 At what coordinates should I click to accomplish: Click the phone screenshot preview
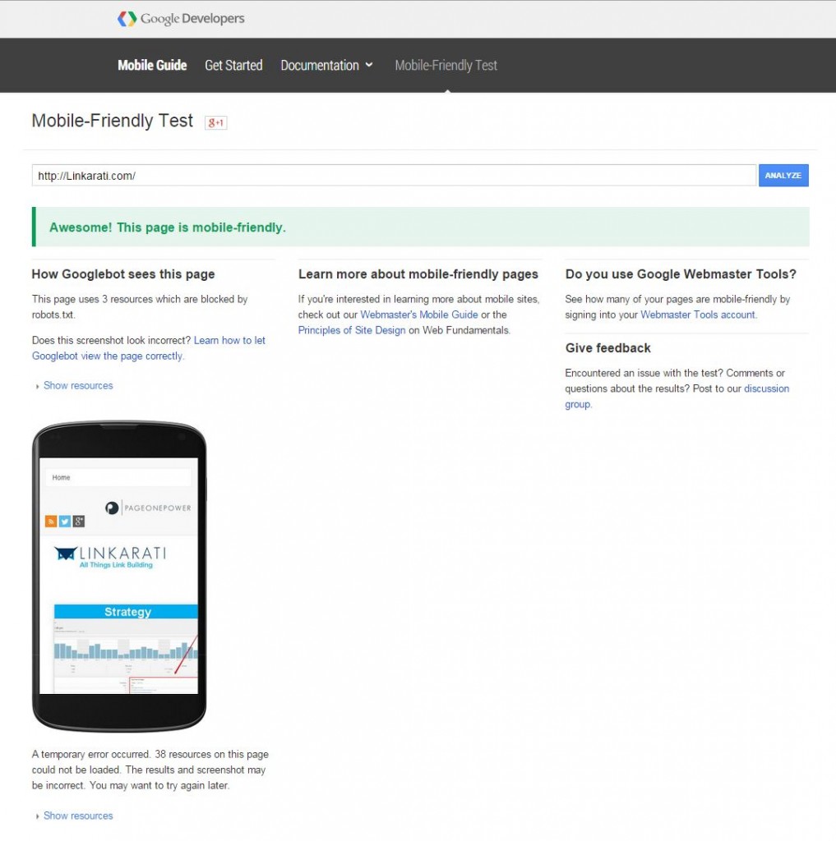[118, 576]
